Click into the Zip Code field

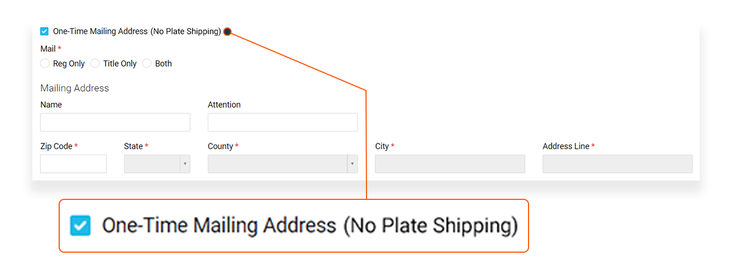click(x=73, y=164)
